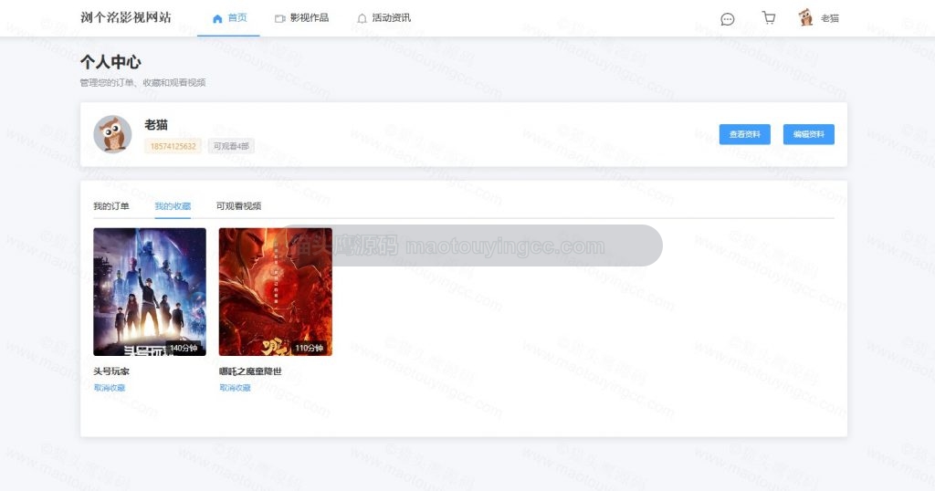Viewport: 935px width, 491px height.
Task: Click the 个人中心 page heading
Action: coord(110,62)
